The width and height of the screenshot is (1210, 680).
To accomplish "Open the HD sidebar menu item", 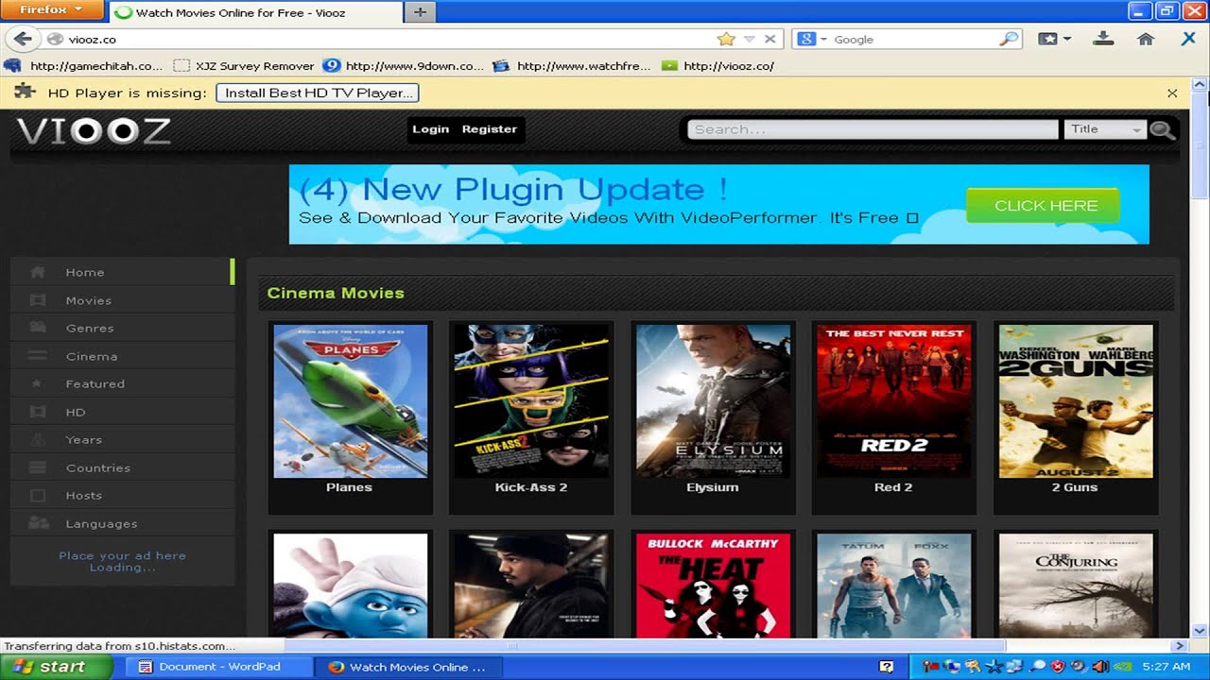I will pyautogui.click(x=122, y=412).
